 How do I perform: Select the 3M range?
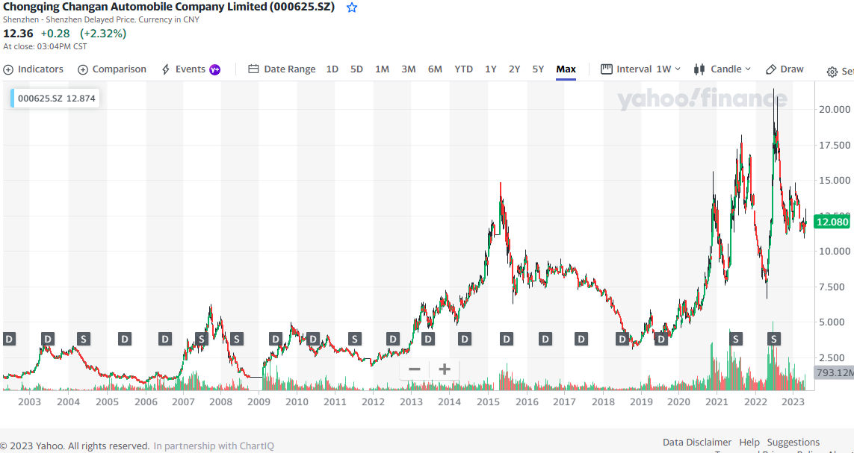[409, 69]
